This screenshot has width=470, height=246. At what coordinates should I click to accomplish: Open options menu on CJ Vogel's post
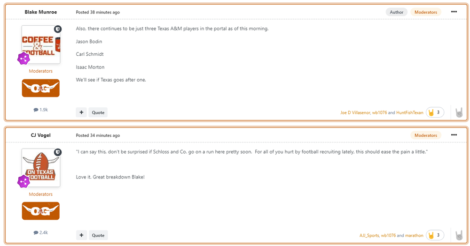click(x=454, y=135)
